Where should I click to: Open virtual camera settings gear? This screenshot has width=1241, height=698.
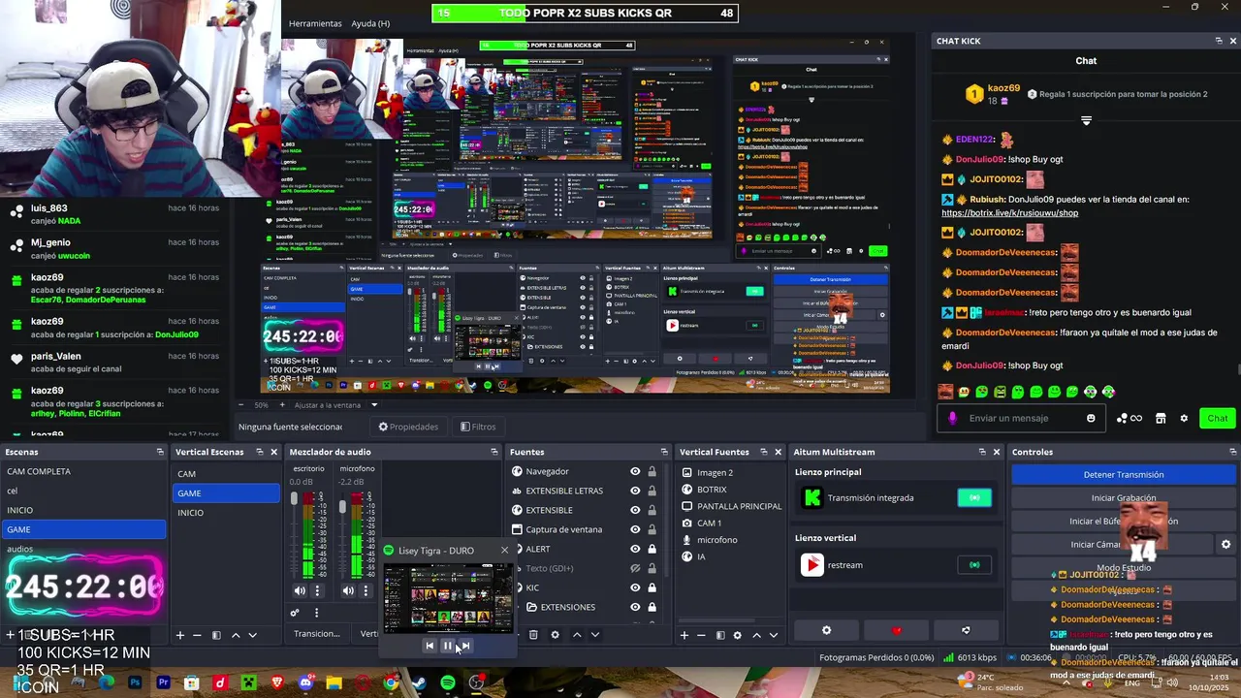(x=1225, y=545)
